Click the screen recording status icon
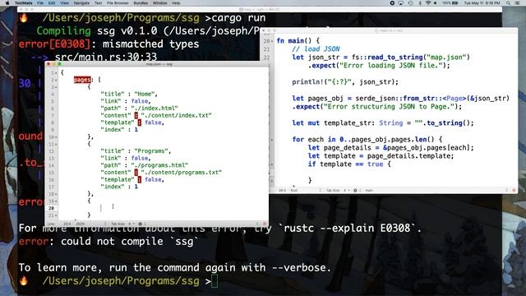 coord(392,3)
